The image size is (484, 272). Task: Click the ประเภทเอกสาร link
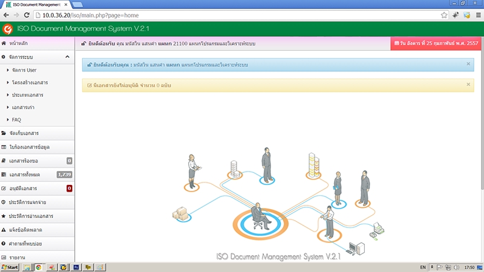(x=27, y=95)
